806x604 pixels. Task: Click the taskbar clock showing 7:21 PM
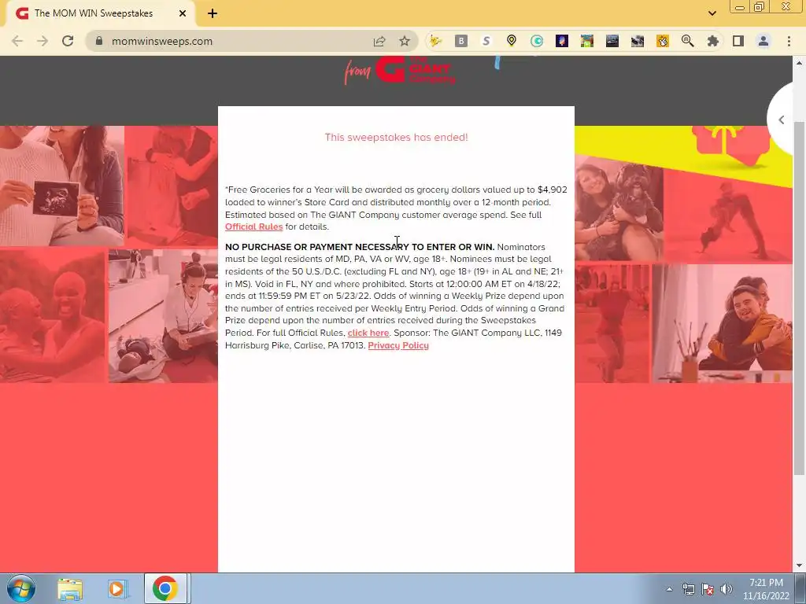tap(766, 589)
